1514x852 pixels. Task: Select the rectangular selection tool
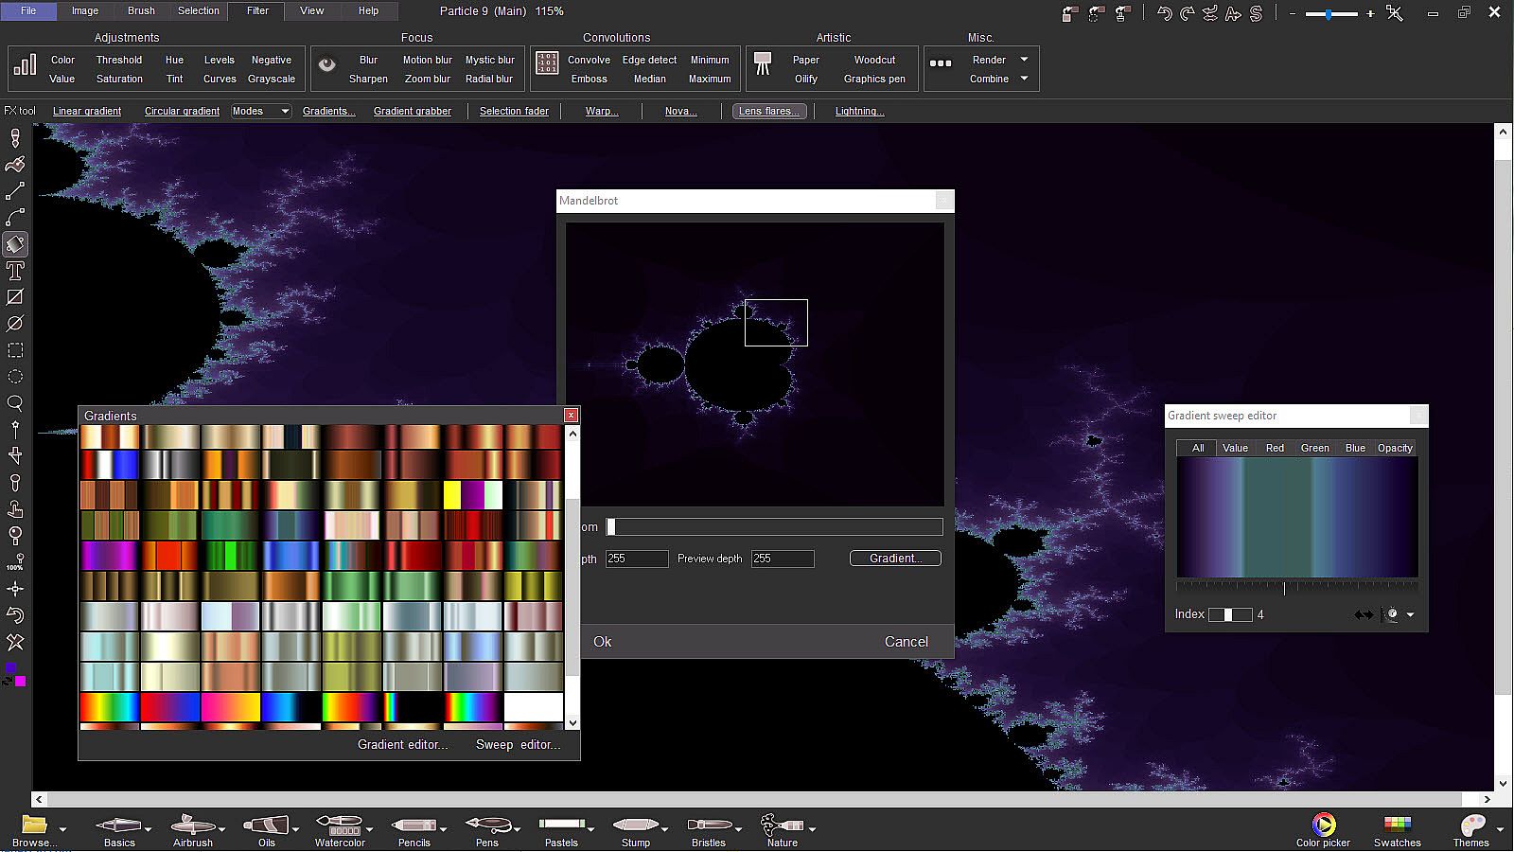coord(15,350)
